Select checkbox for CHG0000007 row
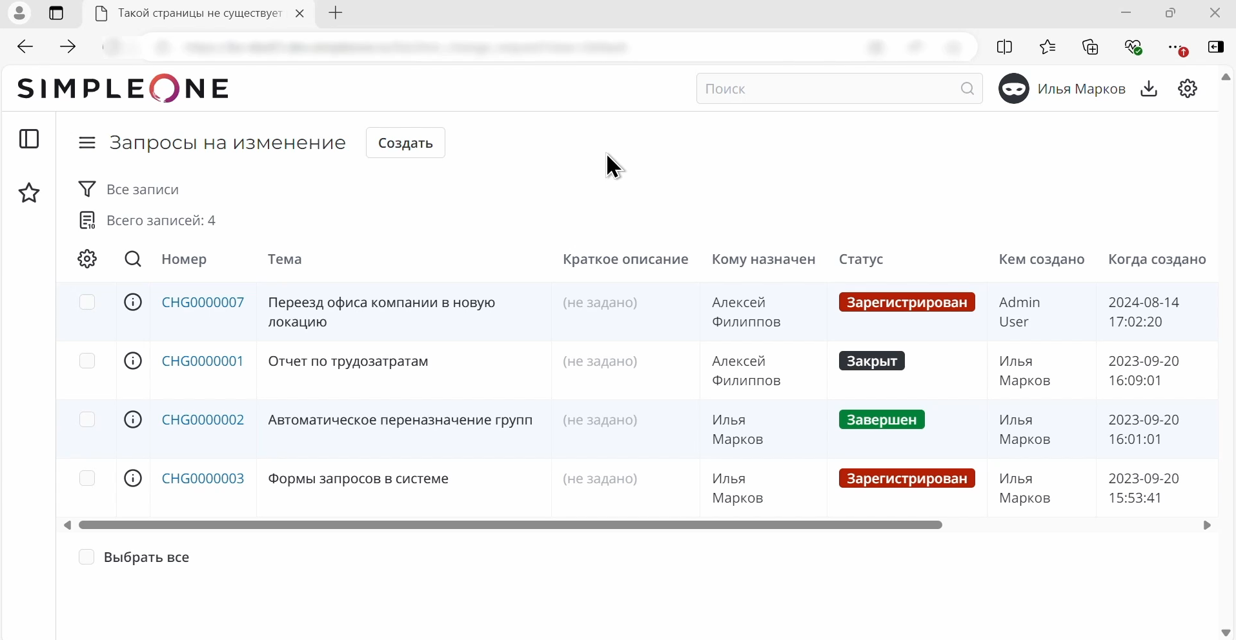Screen dimensions: 1236x640 click(87, 302)
